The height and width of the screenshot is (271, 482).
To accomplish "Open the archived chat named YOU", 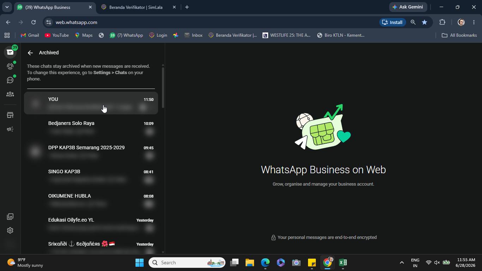I will click(91, 103).
